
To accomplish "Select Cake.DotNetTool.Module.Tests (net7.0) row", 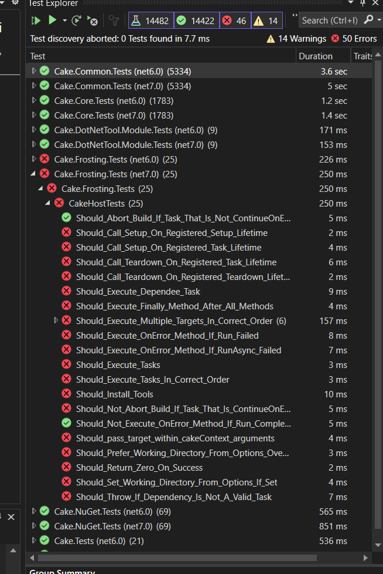I will (x=199, y=144).
